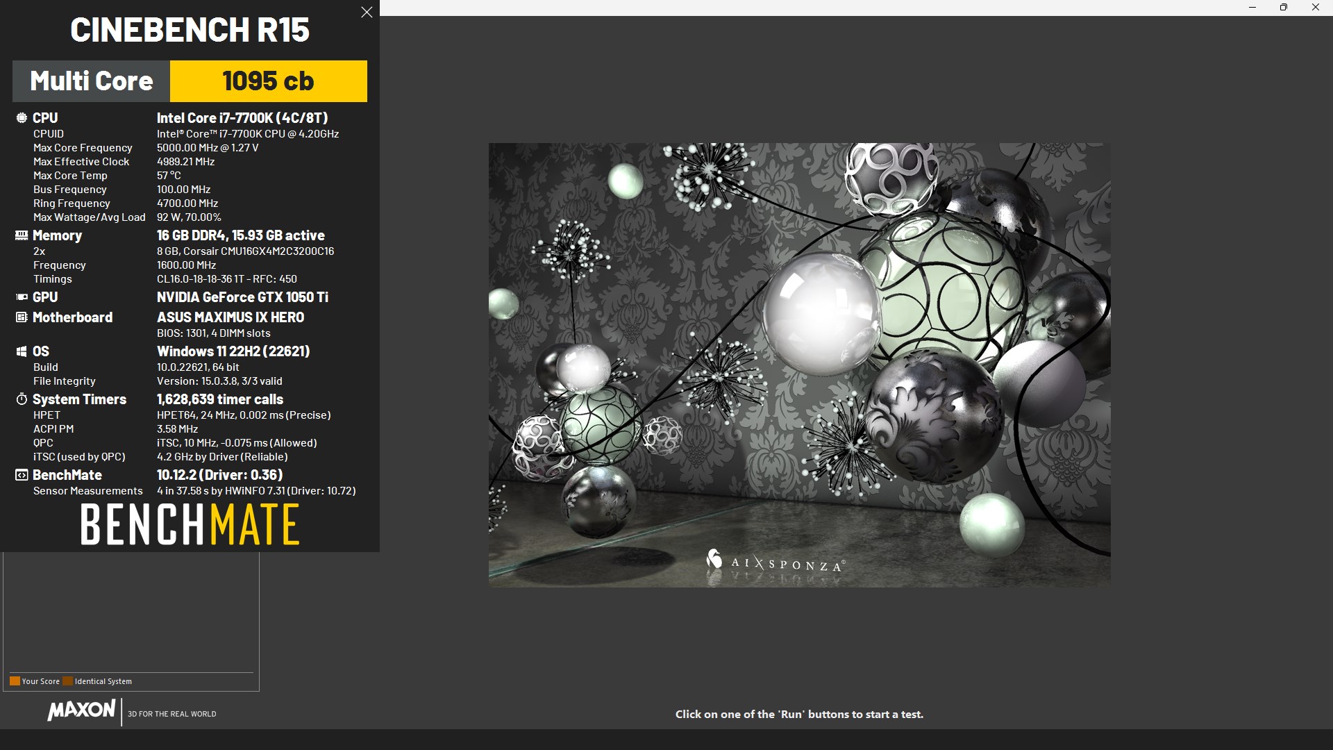
Task: Click the NVIDIA GeForce GTX 1050 Ti text
Action: click(x=242, y=297)
